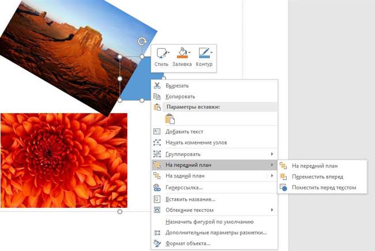
Task: Click the blue shape's visible fill area
Action: pyautogui.click(x=141, y=83)
